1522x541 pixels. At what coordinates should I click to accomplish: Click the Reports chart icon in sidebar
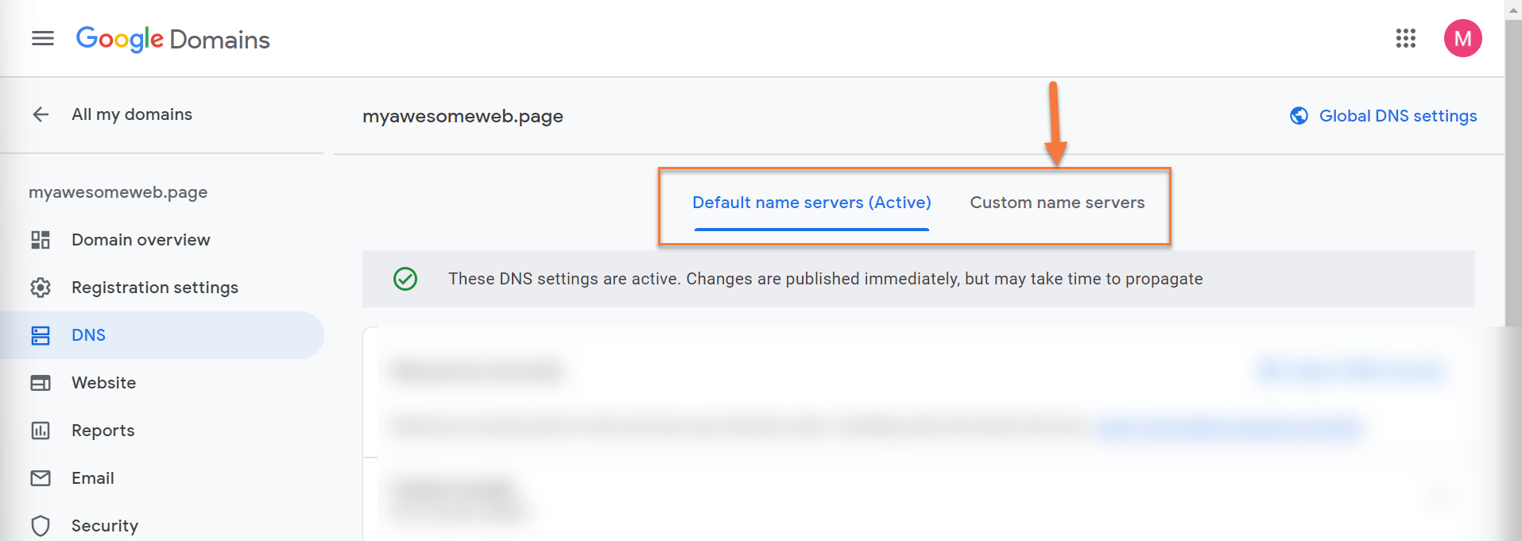coord(41,431)
